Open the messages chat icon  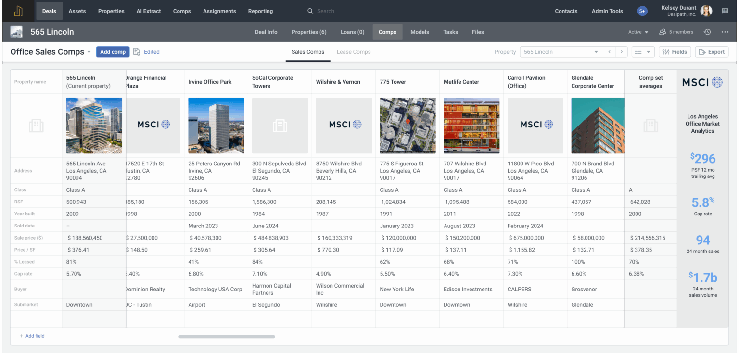click(x=725, y=11)
